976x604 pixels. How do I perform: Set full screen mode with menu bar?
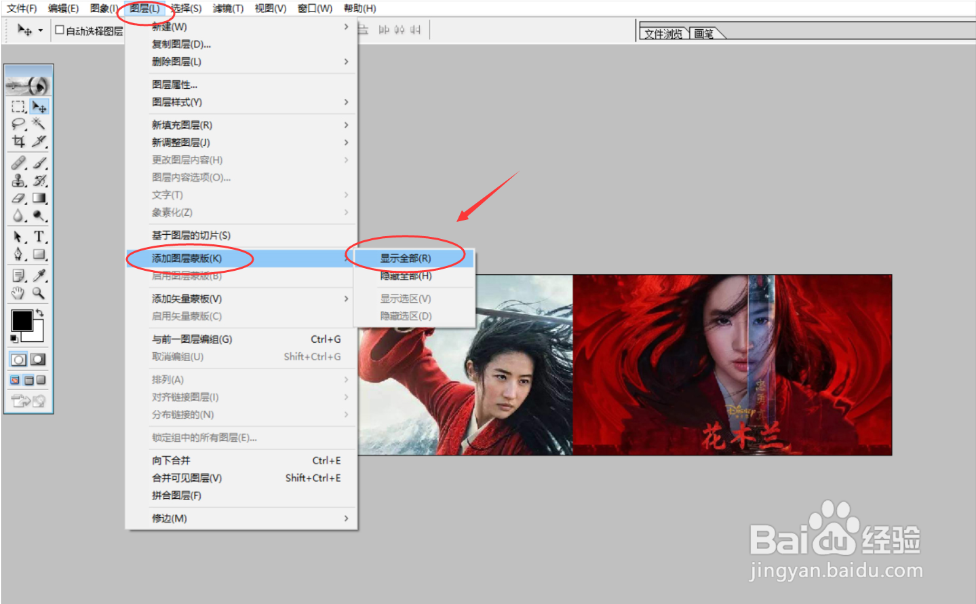coord(28,380)
